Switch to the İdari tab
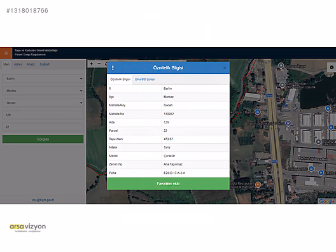 (6, 64)
